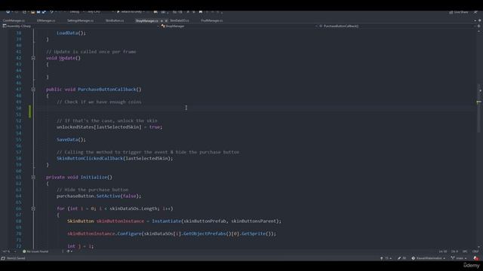The height and width of the screenshot is (271, 483).
Task: Click the public void PurchaseButtonCallback() declaration
Action: click(x=94, y=90)
